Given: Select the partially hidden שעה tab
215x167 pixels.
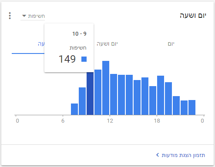Looking at the screenshot, I should 41,43.
